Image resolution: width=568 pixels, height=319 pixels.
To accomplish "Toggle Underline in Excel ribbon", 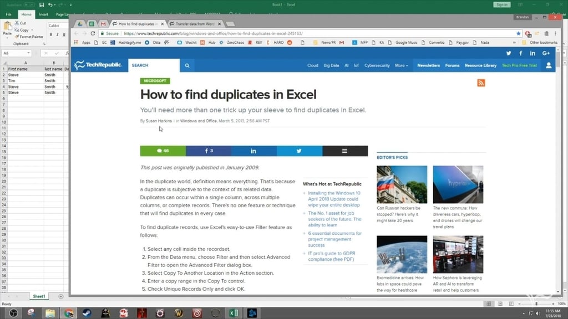I will pyautogui.click(x=64, y=35).
